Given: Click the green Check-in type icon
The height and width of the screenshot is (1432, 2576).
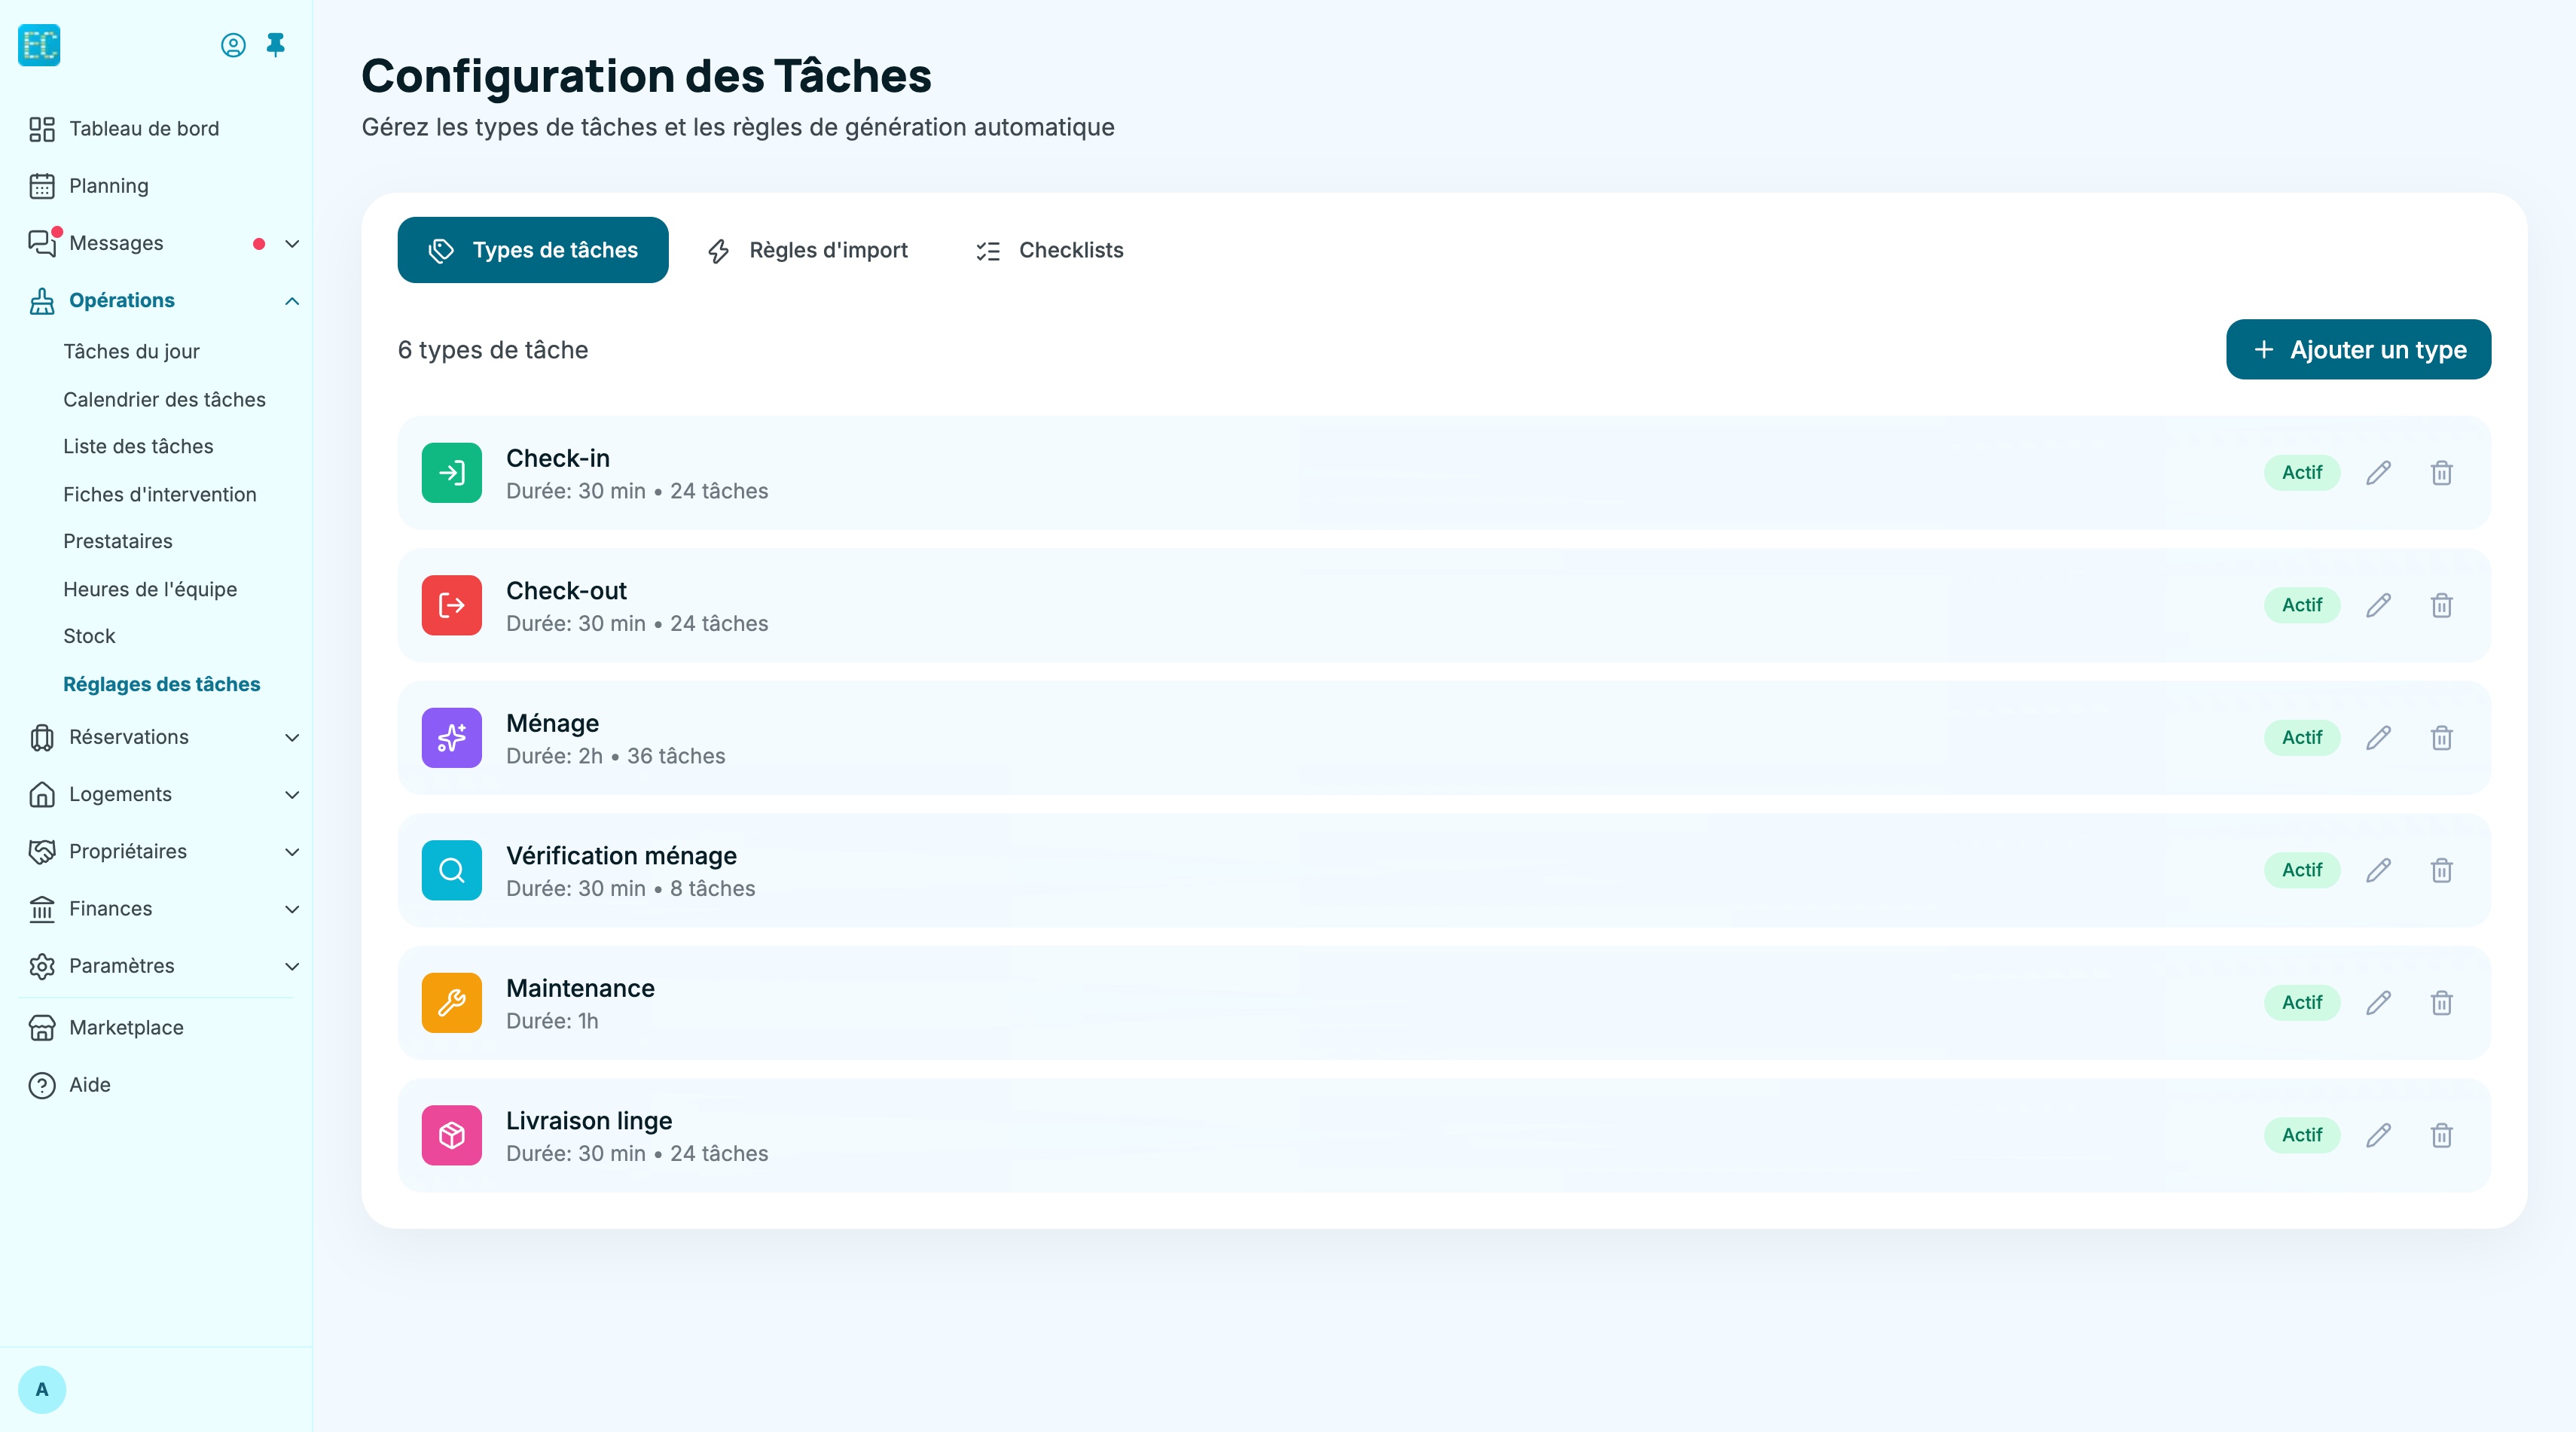Looking at the screenshot, I should (452, 473).
